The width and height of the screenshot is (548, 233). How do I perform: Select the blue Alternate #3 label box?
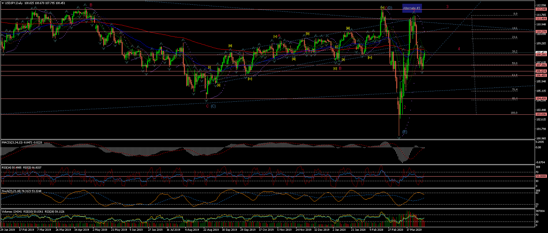point(412,8)
